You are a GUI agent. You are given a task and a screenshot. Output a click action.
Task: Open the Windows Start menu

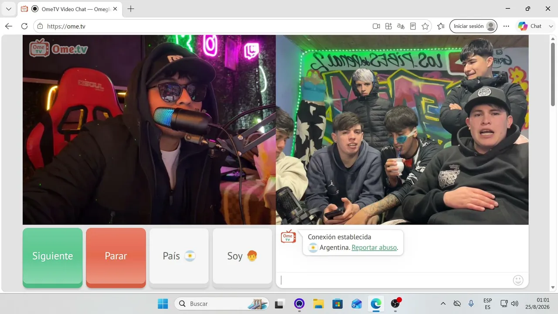[163, 304]
